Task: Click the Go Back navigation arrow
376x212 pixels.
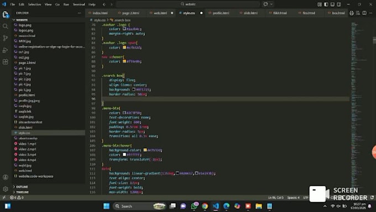Action: (x=104, y=4)
